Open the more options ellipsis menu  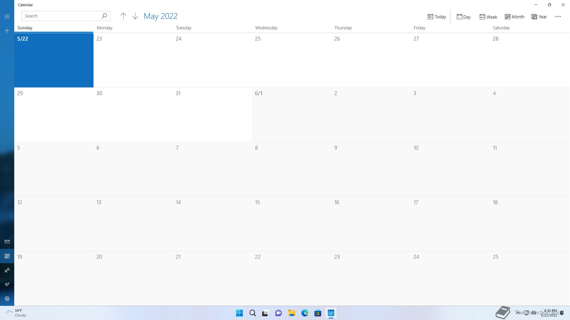[x=558, y=17]
